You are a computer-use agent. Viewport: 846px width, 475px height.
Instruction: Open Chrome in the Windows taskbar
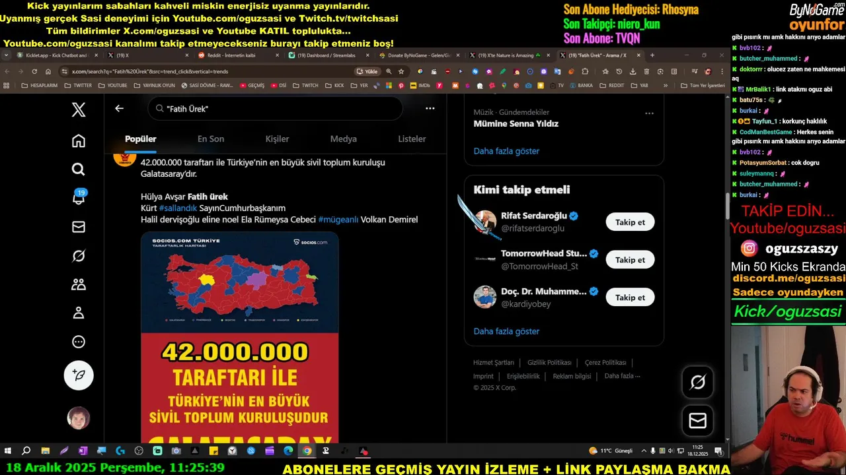pyautogui.click(x=307, y=451)
